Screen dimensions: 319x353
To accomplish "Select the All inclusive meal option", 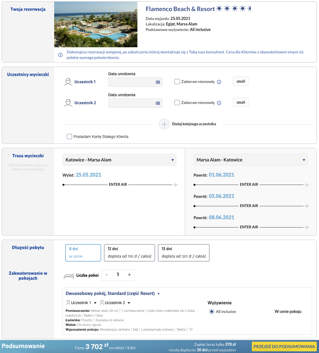I will pos(212,312).
